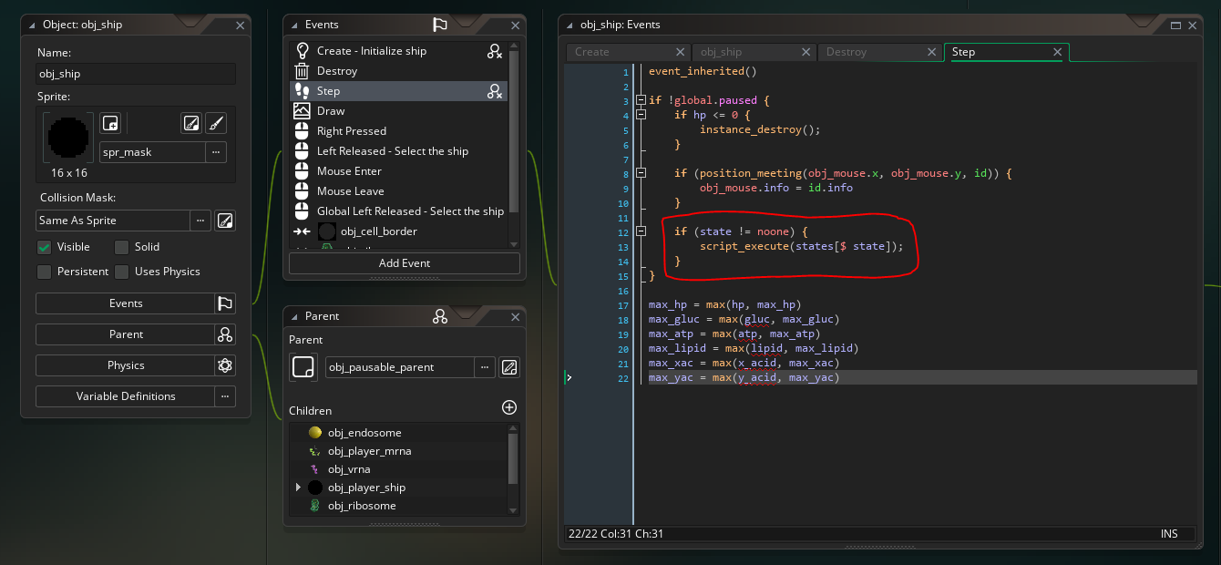The height and width of the screenshot is (565, 1221).
Task: Select the Destroy event
Action: pos(399,71)
